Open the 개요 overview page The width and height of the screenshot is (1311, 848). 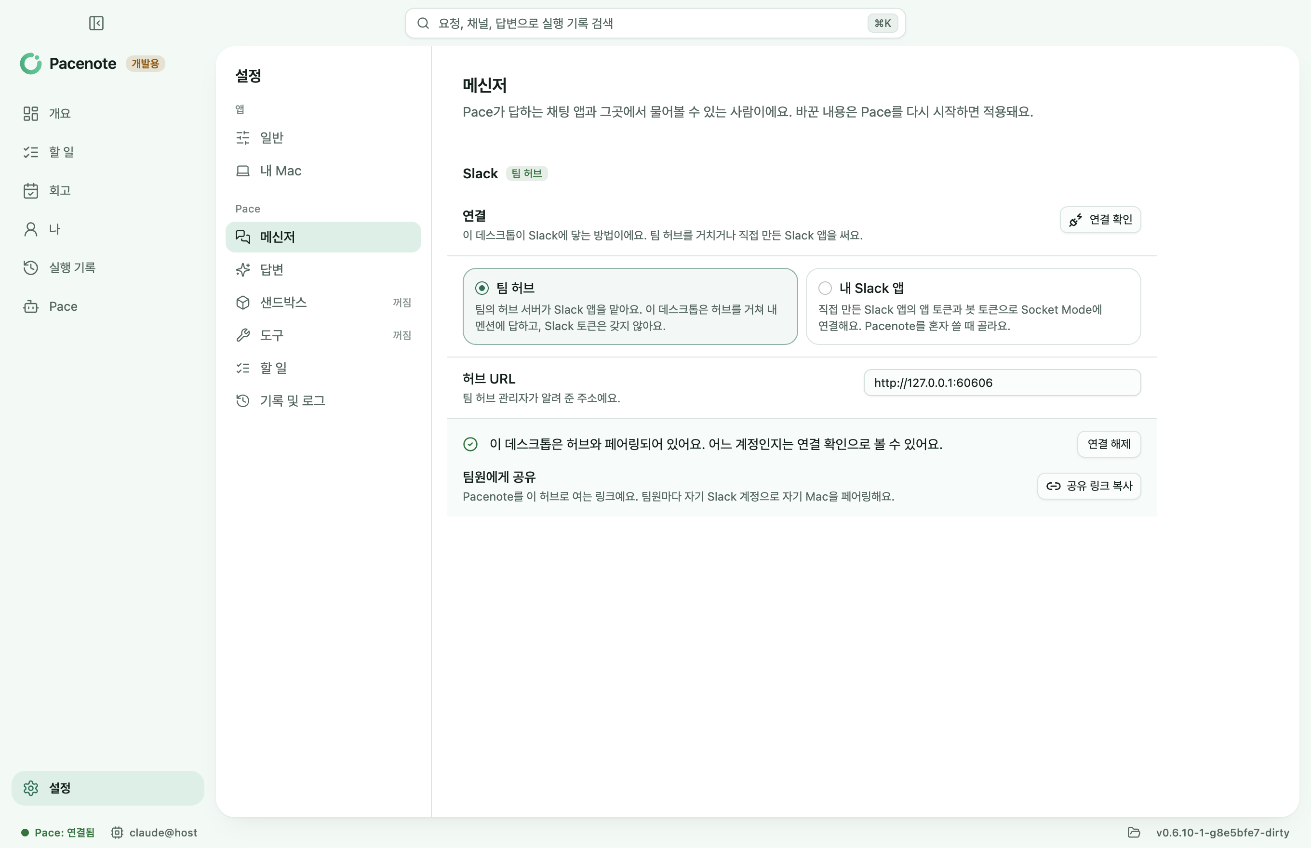pos(107,113)
